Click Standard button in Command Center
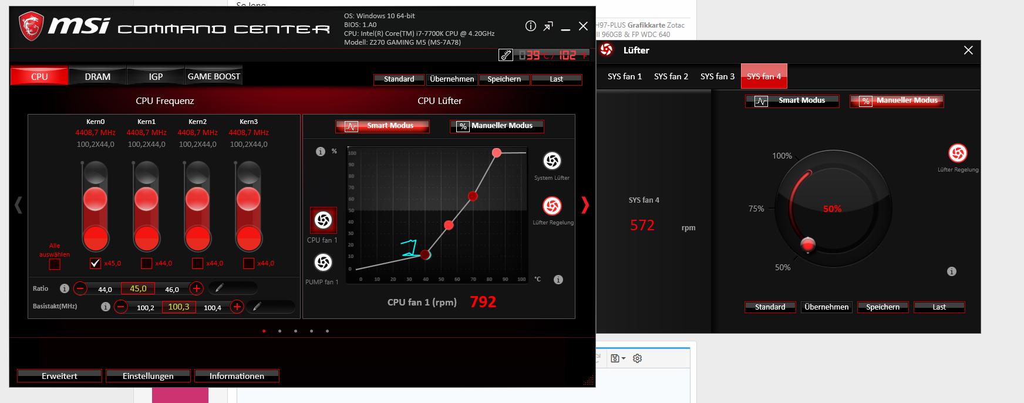This screenshot has height=403, width=1024. pyautogui.click(x=399, y=79)
